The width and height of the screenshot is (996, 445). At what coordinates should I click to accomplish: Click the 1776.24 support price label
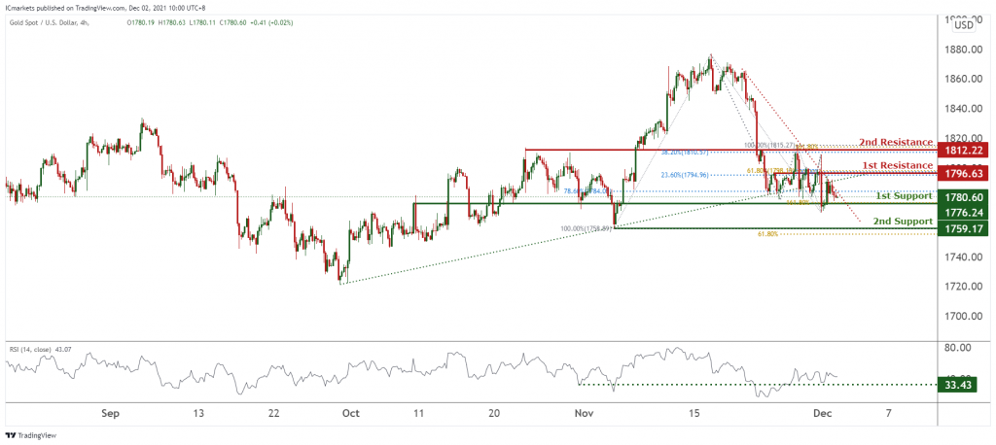(x=962, y=212)
